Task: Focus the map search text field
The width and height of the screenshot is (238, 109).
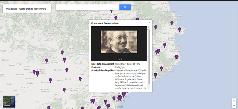Action: (x=88, y=7)
